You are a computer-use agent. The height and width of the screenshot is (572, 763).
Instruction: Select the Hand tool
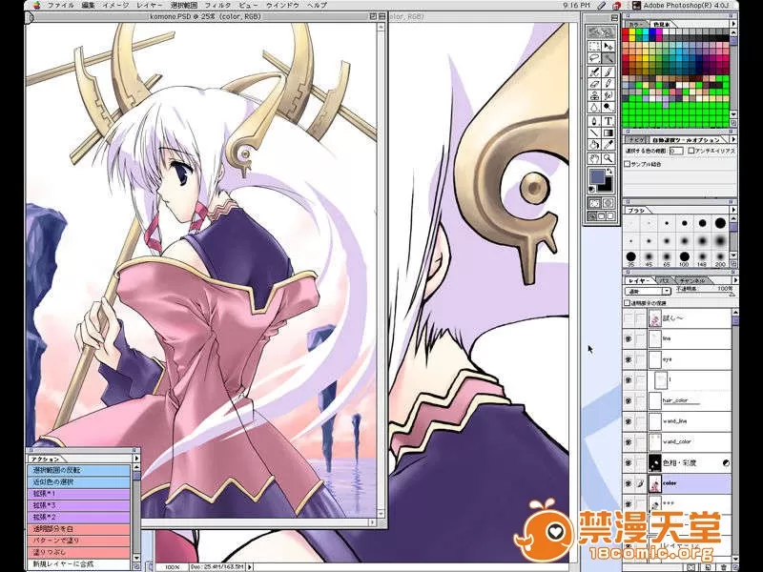click(x=594, y=157)
